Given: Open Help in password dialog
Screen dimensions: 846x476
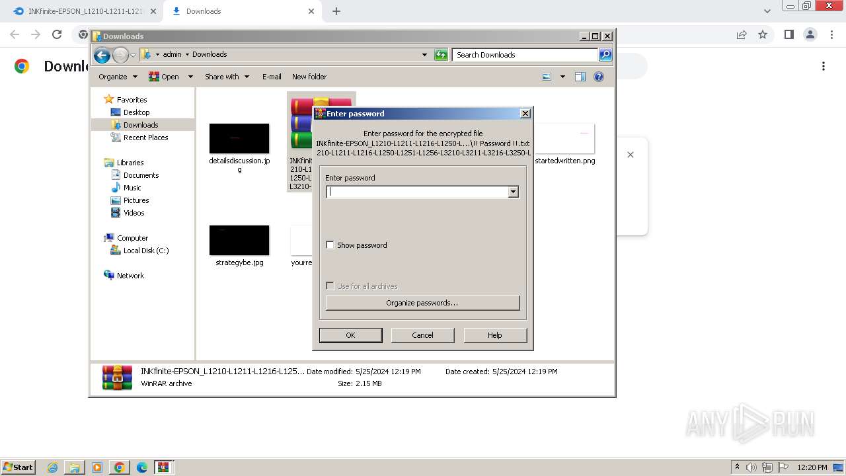Looking at the screenshot, I should click(x=495, y=335).
